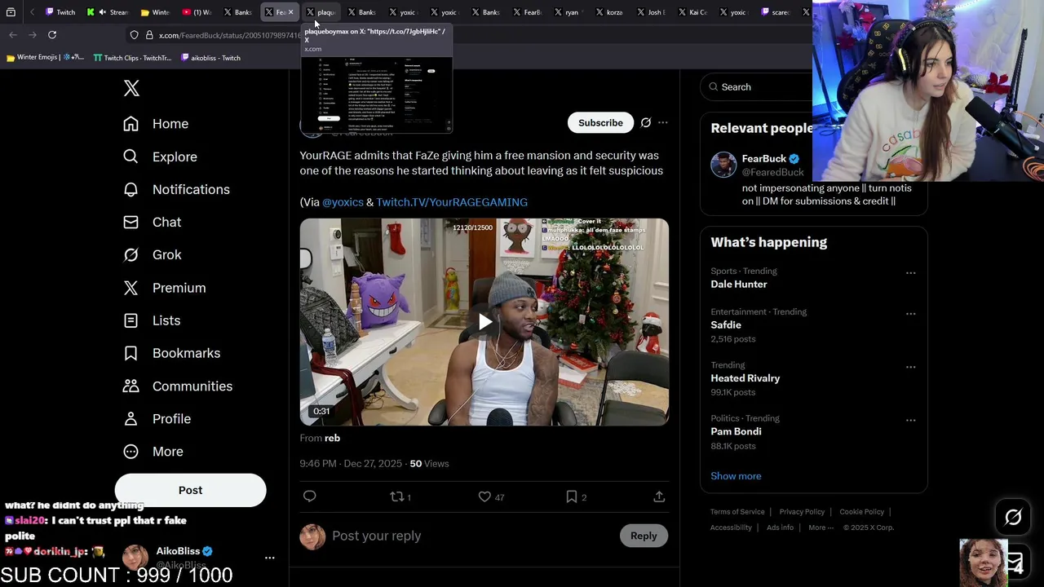The width and height of the screenshot is (1044, 587).
Task: Click Show more under What's happening
Action: [736, 476]
